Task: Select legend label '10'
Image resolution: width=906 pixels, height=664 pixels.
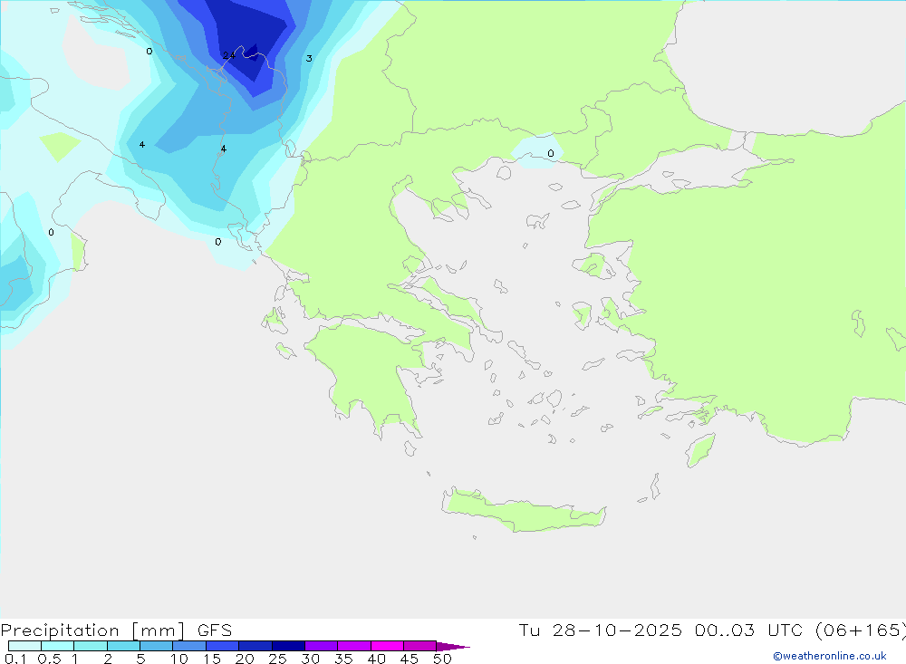Action: pyautogui.click(x=179, y=659)
